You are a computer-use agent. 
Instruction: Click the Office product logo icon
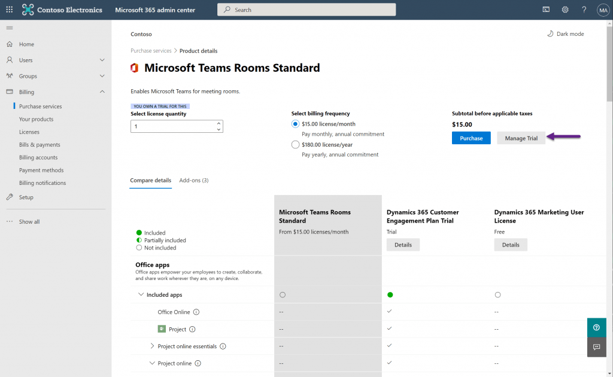135,68
